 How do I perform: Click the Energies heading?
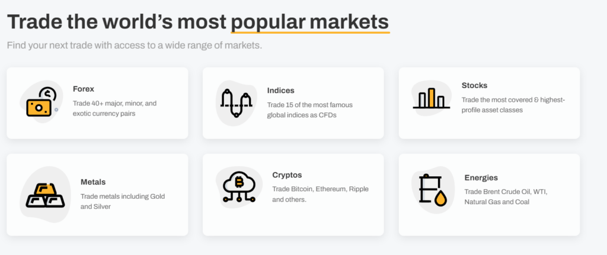[481, 177]
